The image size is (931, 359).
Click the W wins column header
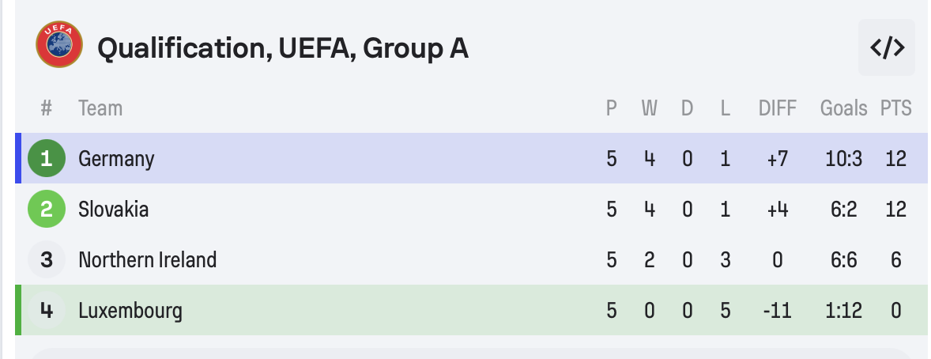click(649, 108)
